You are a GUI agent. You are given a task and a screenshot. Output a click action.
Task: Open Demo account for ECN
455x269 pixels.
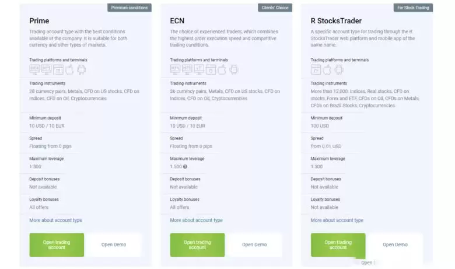[254, 244]
